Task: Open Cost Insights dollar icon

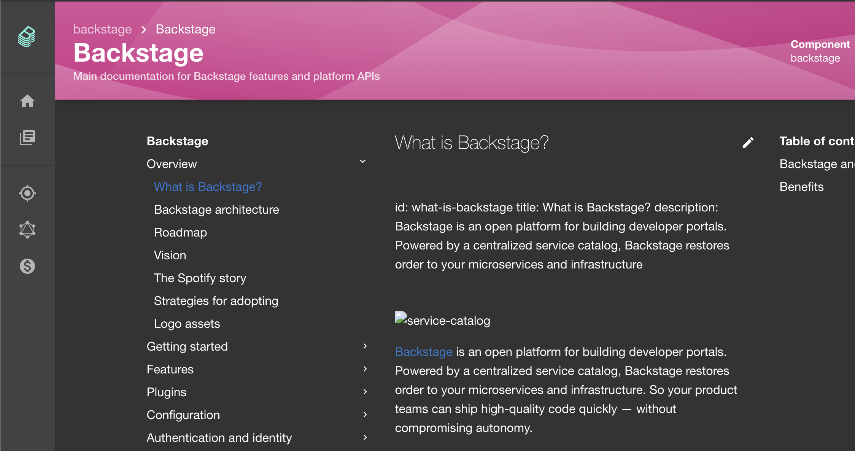Action: (27, 266)
